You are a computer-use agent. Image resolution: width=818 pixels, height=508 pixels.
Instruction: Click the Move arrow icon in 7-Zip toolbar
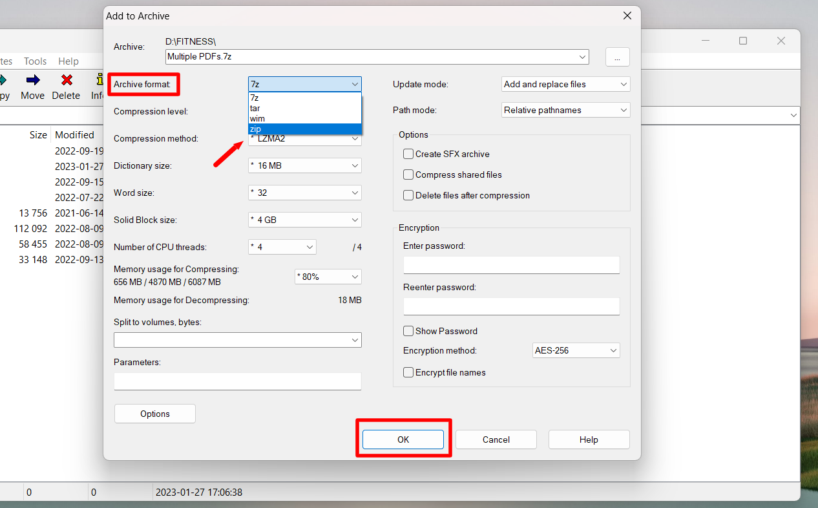point(32,80)
